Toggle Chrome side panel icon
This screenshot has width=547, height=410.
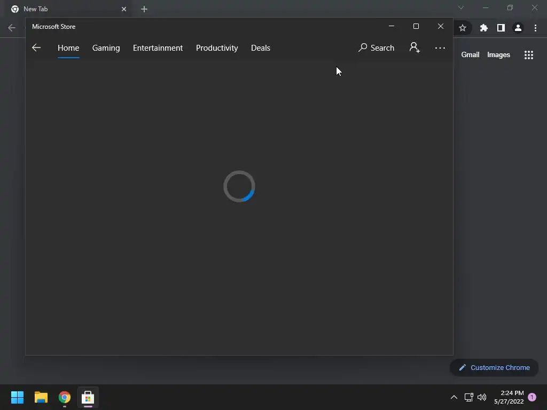pyautogui.click(x=501, y=28)
